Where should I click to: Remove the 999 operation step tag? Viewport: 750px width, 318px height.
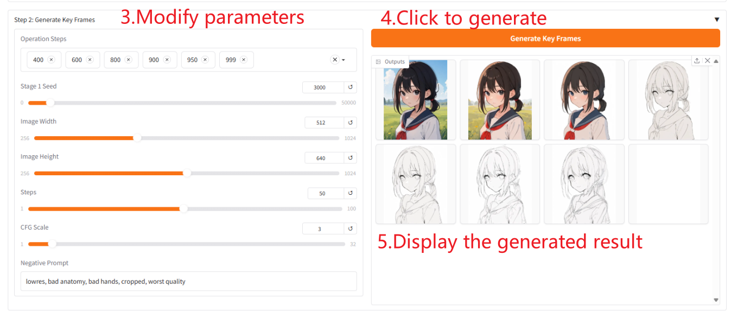pos(244,60)
